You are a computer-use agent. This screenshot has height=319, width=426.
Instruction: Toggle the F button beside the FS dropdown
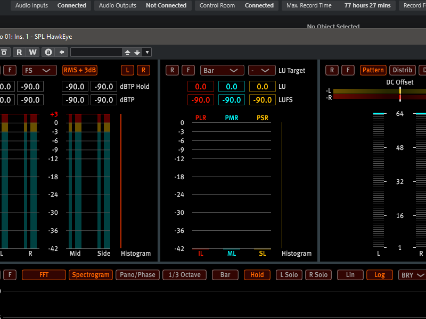point(10,70)
